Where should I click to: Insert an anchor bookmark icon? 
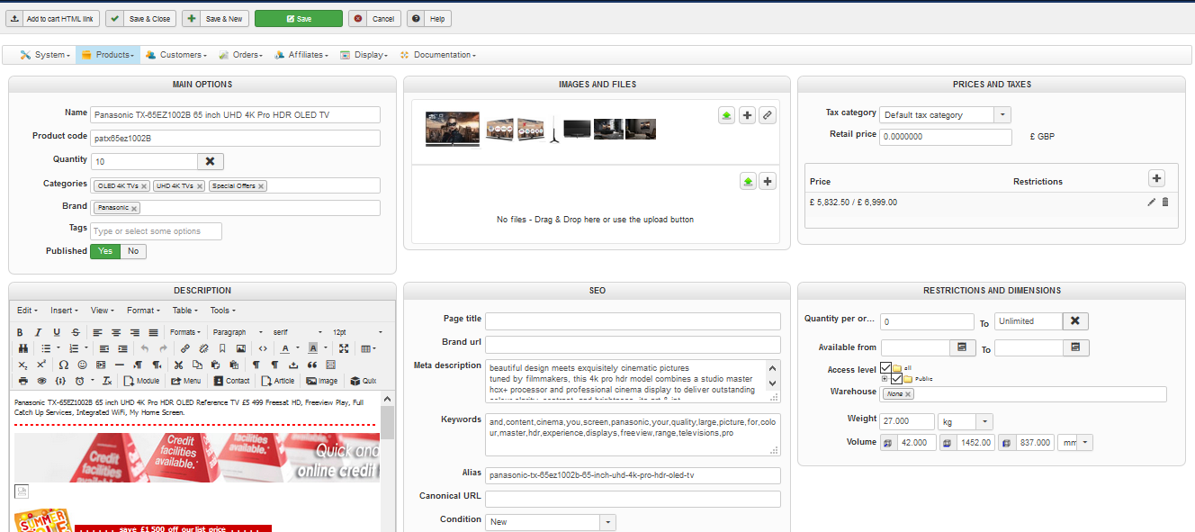click(223, 348)
